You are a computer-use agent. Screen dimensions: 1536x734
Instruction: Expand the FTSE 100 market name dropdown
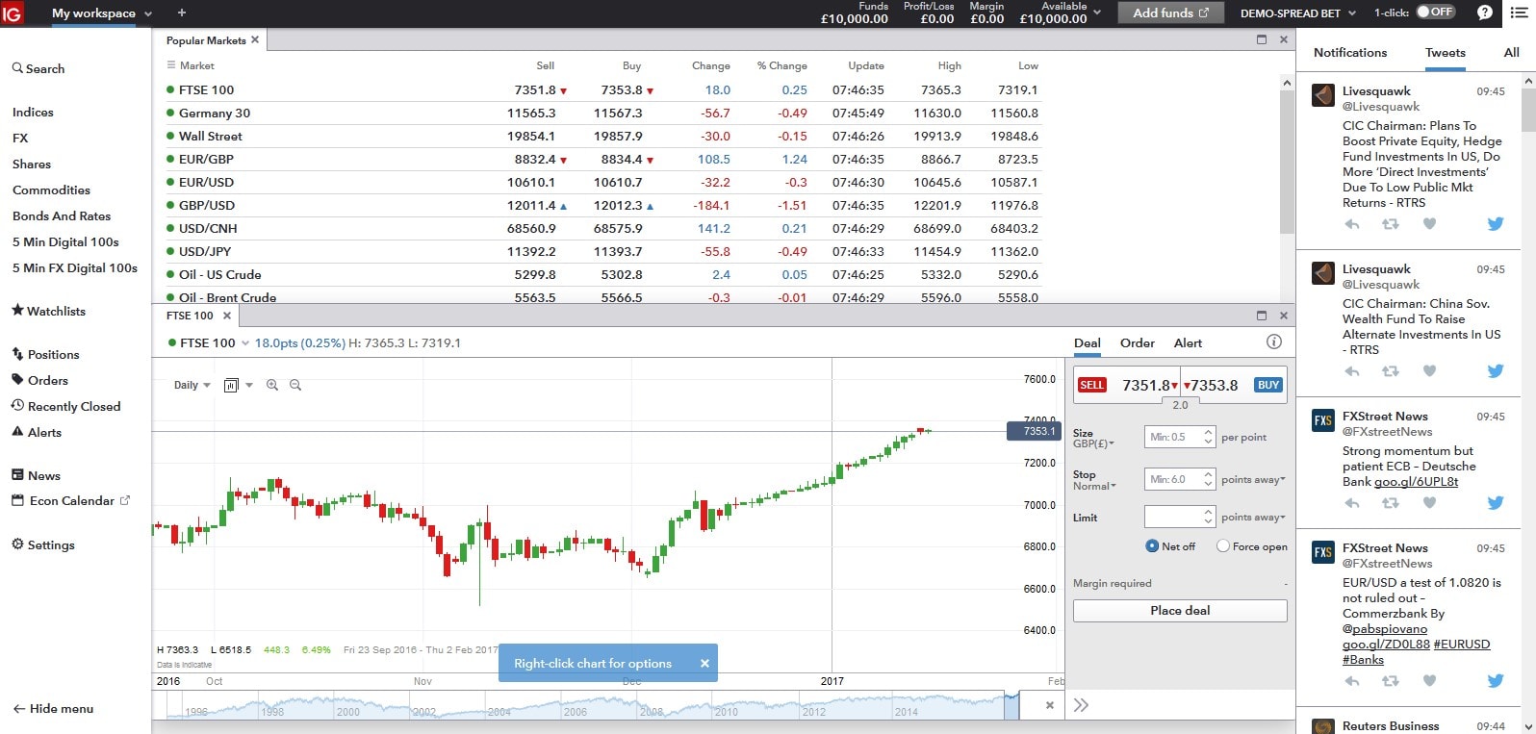pos(245,342)
